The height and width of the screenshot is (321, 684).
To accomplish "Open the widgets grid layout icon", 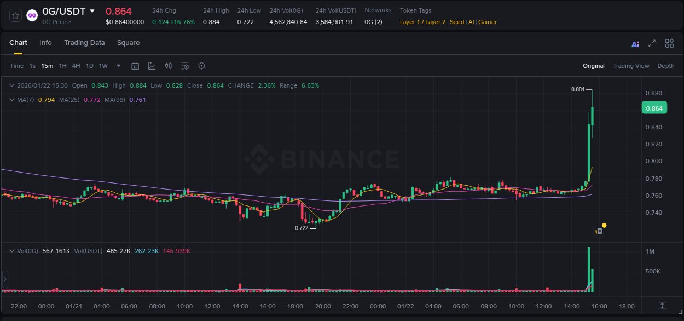I will [x=669, y=43].
